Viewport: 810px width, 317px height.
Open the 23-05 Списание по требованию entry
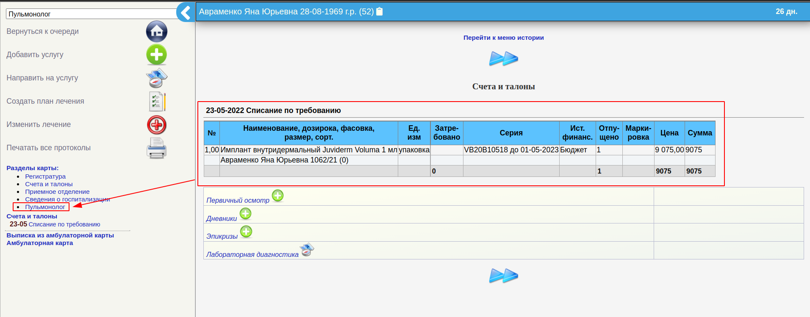64,224
